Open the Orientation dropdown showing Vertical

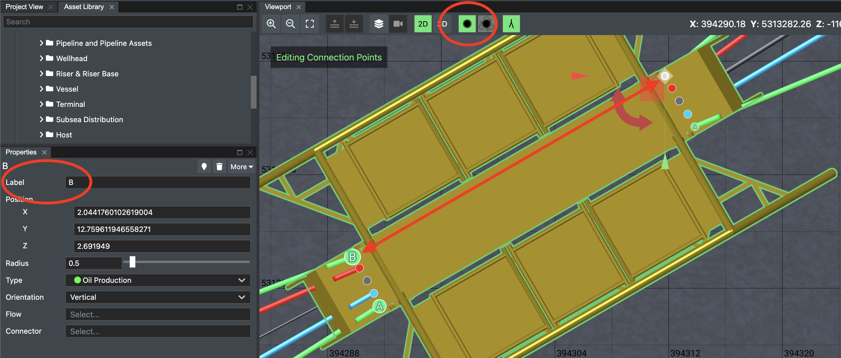point(158,297)
